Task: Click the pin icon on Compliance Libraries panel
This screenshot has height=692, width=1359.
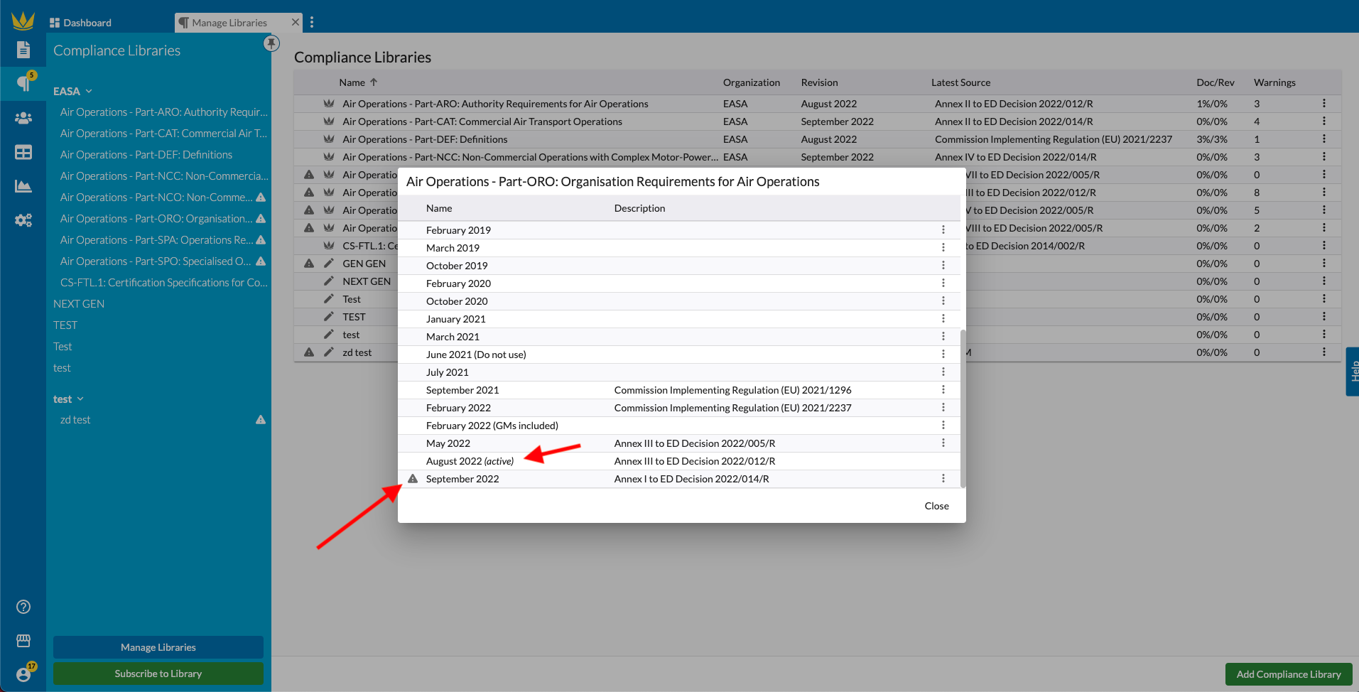Action: (271, 43)
